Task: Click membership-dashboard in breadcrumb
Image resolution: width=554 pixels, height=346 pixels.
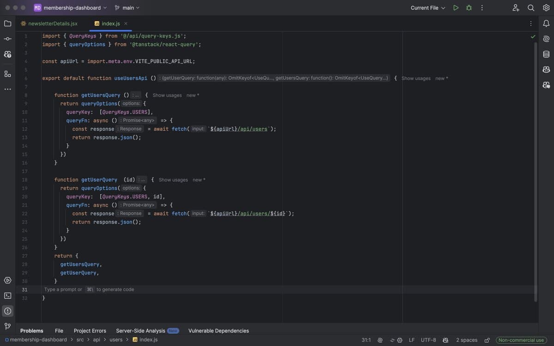Action: point(36,340)
